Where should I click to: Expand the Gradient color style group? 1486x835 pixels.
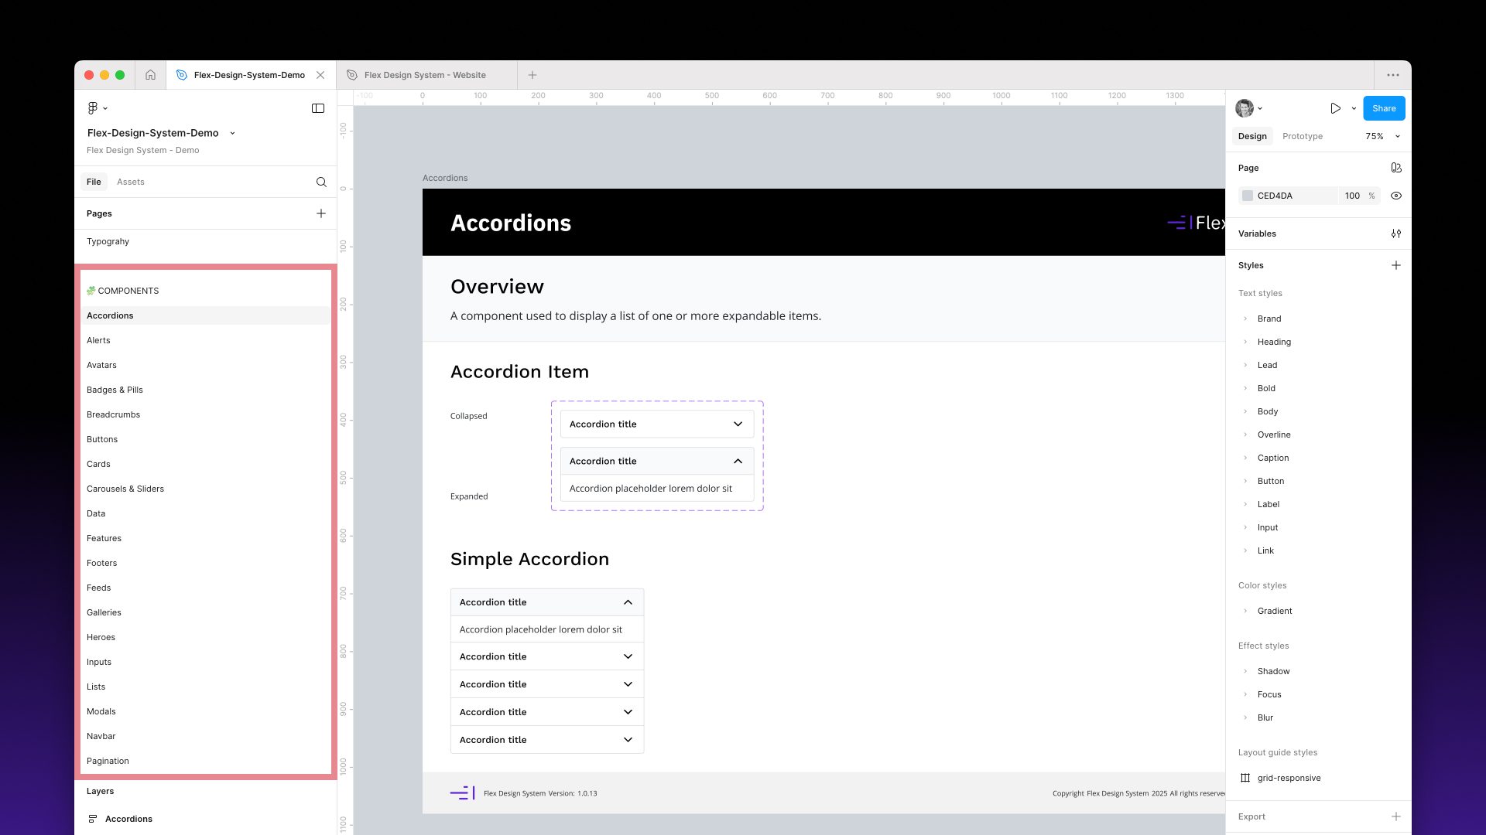tap(1245, 611)
